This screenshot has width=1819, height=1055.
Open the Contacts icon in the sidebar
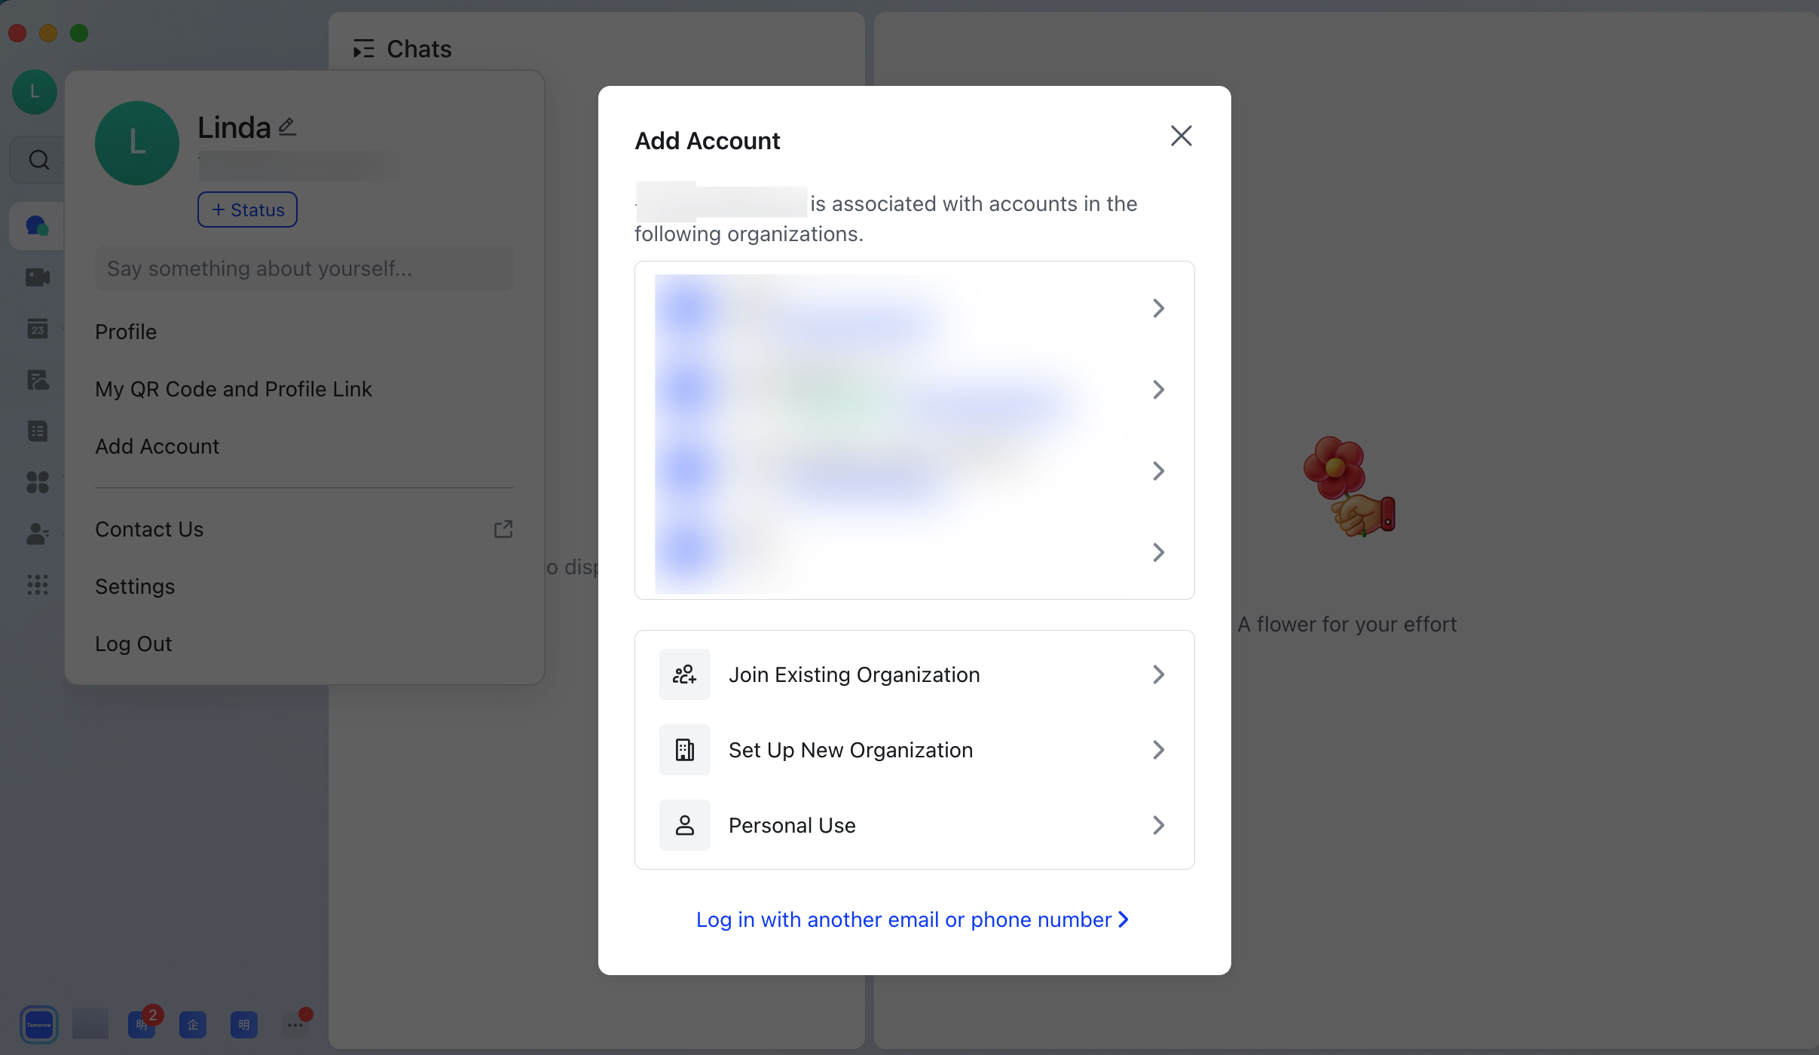(36, 534)
